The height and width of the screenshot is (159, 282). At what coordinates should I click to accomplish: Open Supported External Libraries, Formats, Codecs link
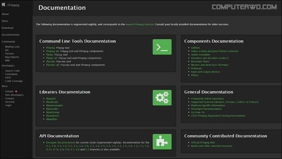point(225,102)
